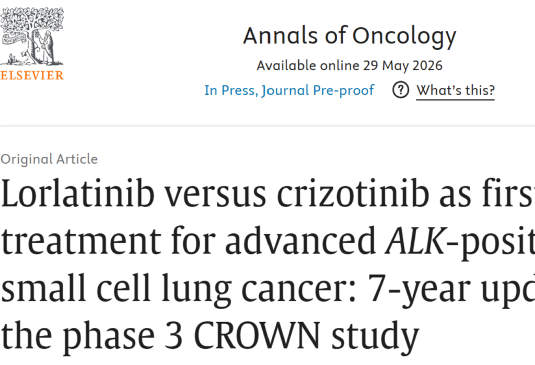The height and width of the screenshot is (365, 535).
Task: Click the orange ELSEVIER wordmark
Action: tap(32, 75)
